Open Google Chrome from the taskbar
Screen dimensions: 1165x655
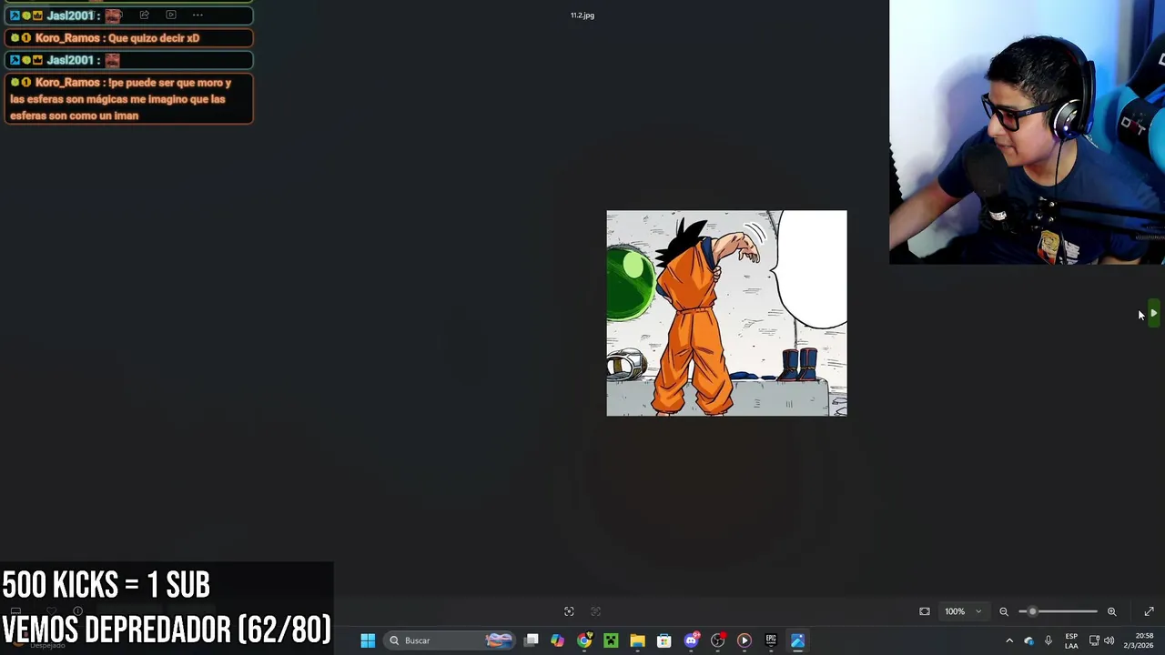coord(584,640)
